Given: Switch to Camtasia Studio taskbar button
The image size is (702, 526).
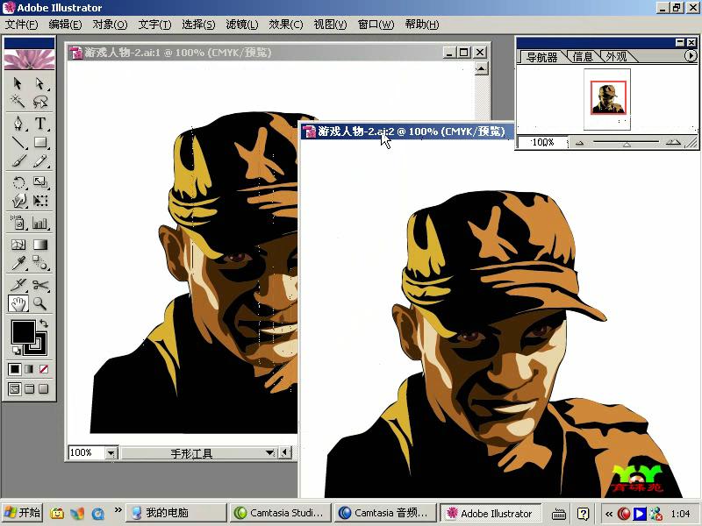Looking at the screenshot, I should click(x=281, y=513).
